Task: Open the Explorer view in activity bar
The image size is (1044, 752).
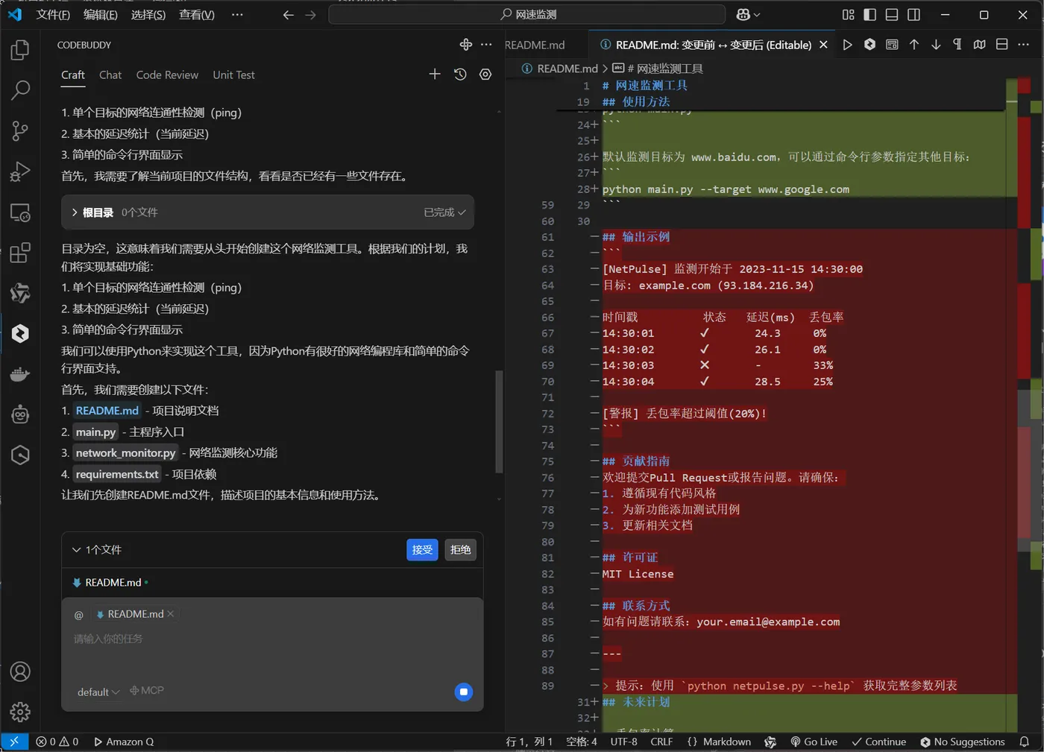Action: (20, 50)
